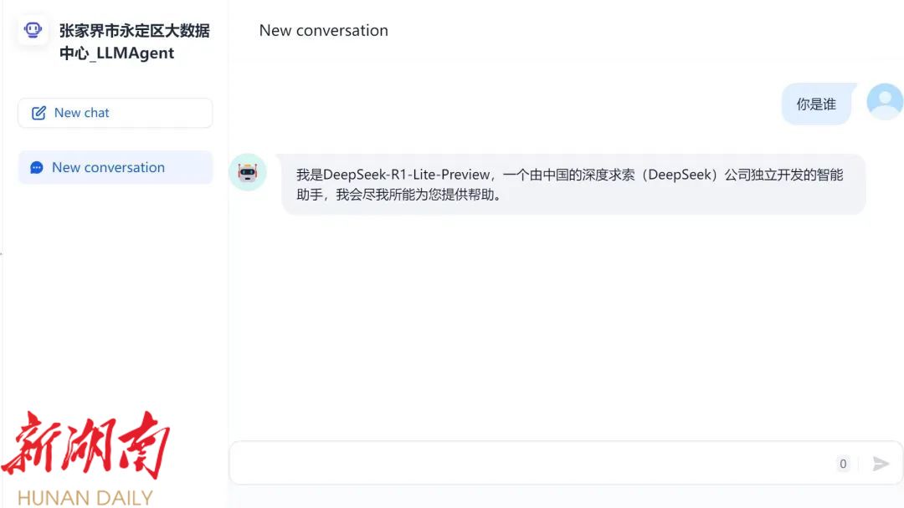The image size is (904, 508).
Task: Click the assistant robot avatar
Action: pyautogui.click(x=247, y=172)
